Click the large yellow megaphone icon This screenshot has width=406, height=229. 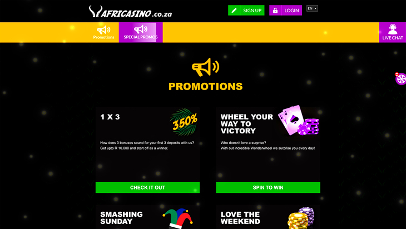coord(206,67)
